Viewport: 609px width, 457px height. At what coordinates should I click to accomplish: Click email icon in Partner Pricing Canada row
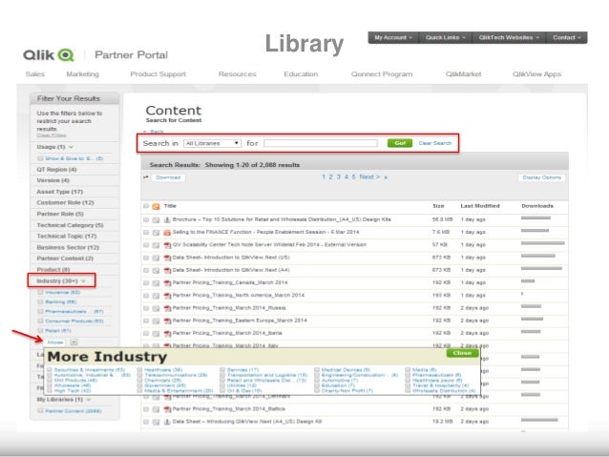tap(156, 283)
